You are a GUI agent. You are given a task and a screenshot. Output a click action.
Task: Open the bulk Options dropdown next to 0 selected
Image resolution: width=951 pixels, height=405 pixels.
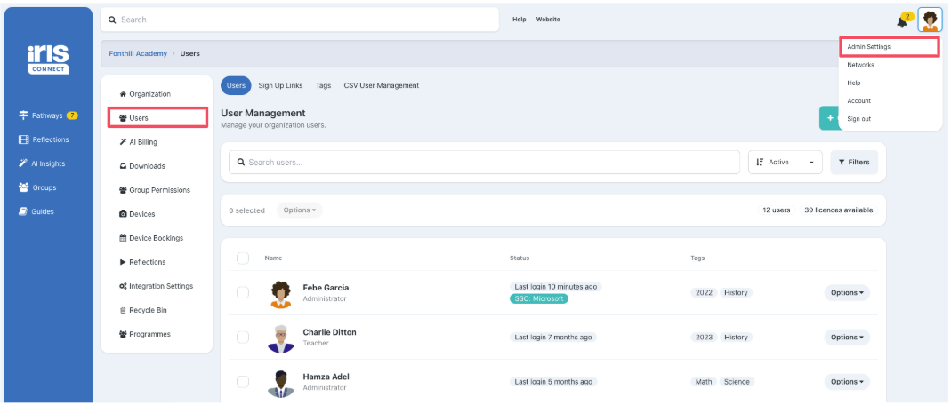pyautogui.click(x=299, y=210)
